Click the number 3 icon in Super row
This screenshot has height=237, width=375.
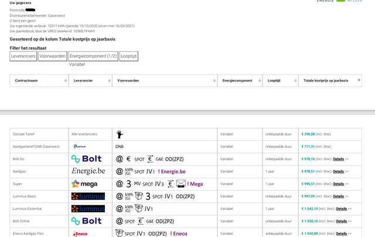[x=129, y=184]
